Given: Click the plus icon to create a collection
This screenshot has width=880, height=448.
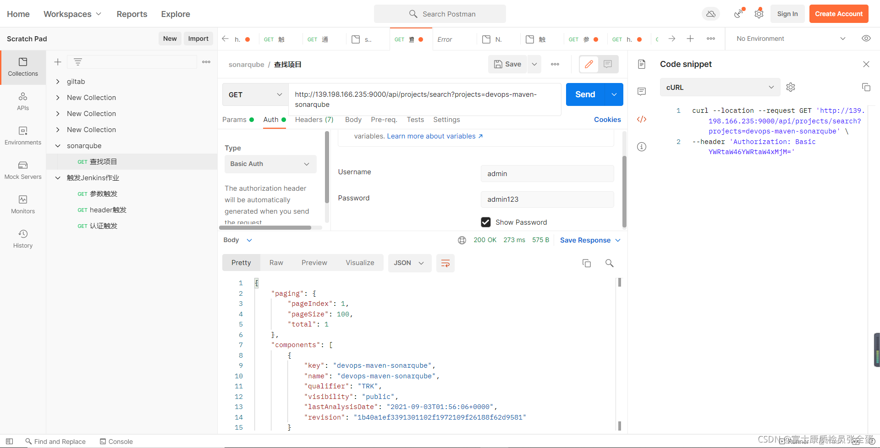Looking at the screenshot, I should [x=58, y=62].
